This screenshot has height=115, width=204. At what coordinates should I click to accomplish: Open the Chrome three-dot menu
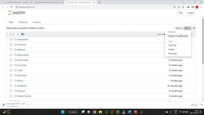[x=201, y=7]
